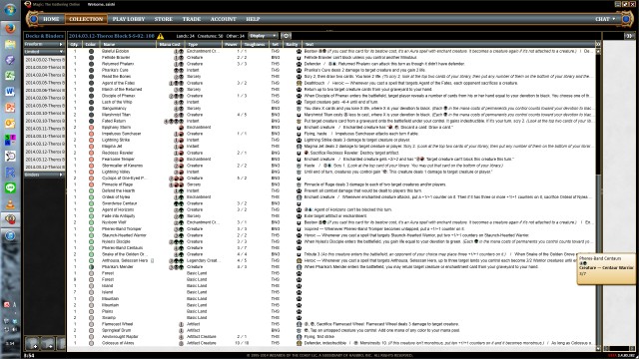Viewport: 639px width, 359px height.
Task: Go to the Trade tab
Action: pos(191,19)
